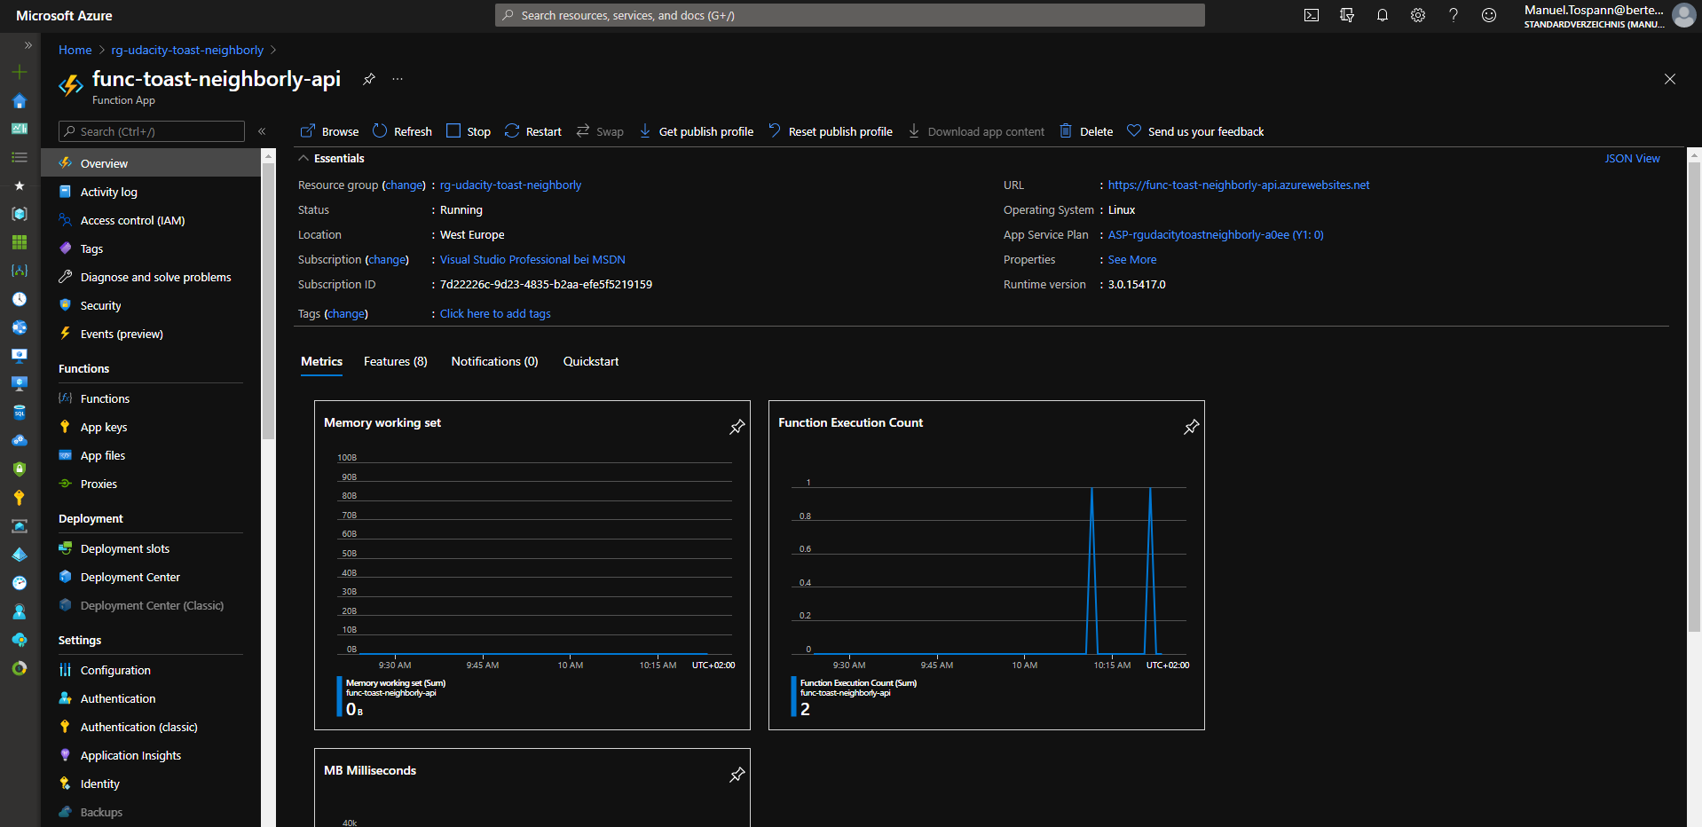Open Deployment slots

point(151,548)
